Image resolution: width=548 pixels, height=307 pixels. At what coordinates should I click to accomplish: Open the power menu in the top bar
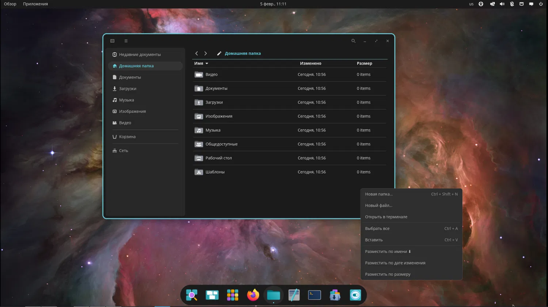coord(541,4)
